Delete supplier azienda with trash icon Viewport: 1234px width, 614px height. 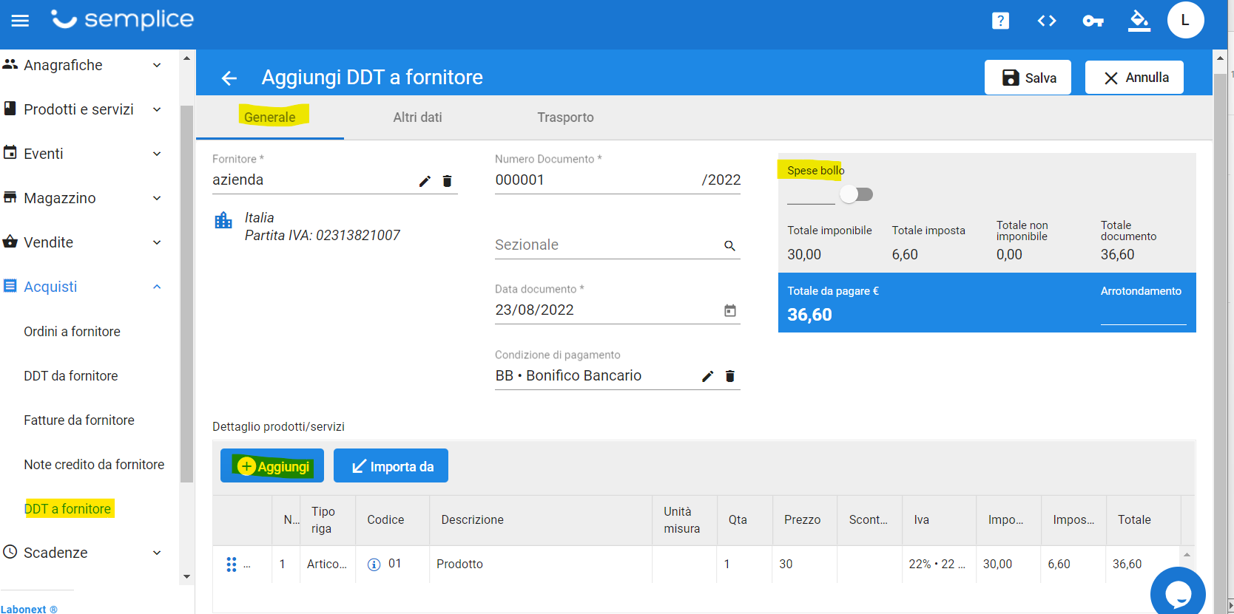[447, 181]
